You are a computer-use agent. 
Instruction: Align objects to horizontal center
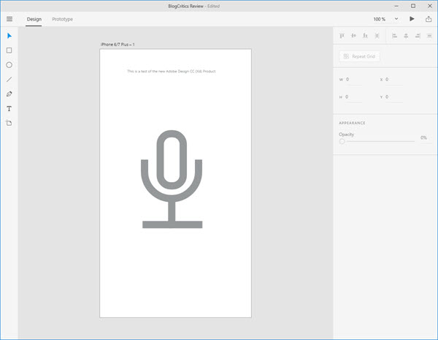406,36
